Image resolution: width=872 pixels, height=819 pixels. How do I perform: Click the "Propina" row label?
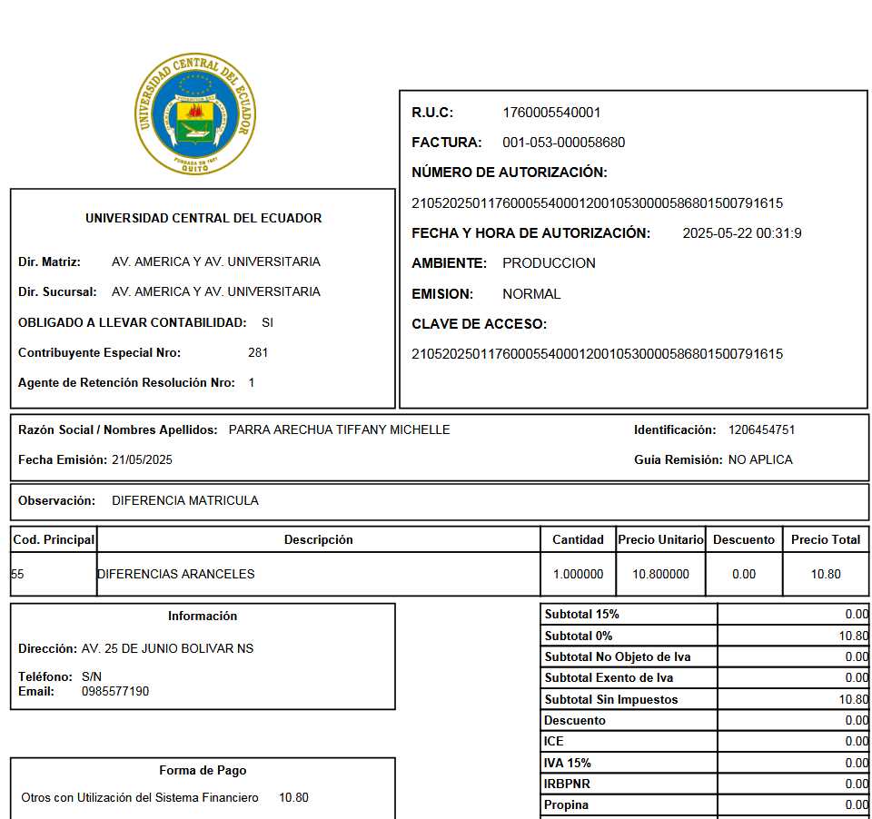566,804
